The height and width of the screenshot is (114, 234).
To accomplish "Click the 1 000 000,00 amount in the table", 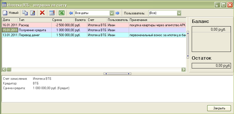I will (x=63, y=30).
